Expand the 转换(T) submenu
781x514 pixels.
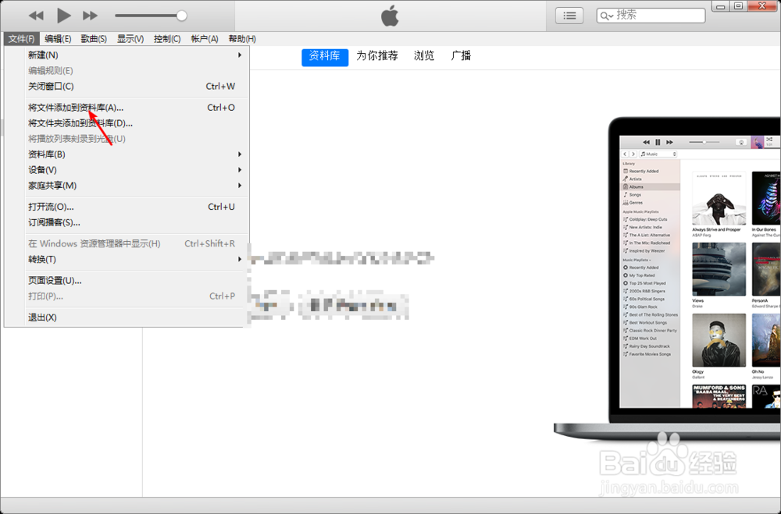point(127,259)
